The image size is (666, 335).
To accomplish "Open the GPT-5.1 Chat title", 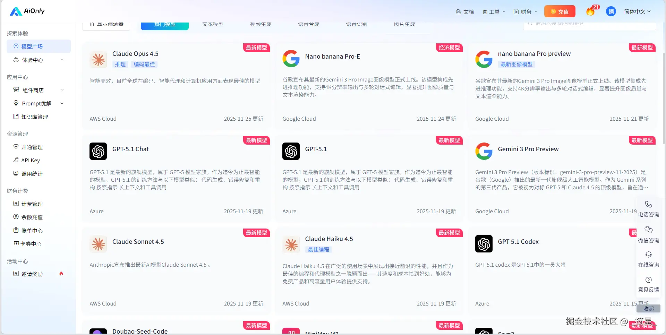I will [x=130, y=149].
